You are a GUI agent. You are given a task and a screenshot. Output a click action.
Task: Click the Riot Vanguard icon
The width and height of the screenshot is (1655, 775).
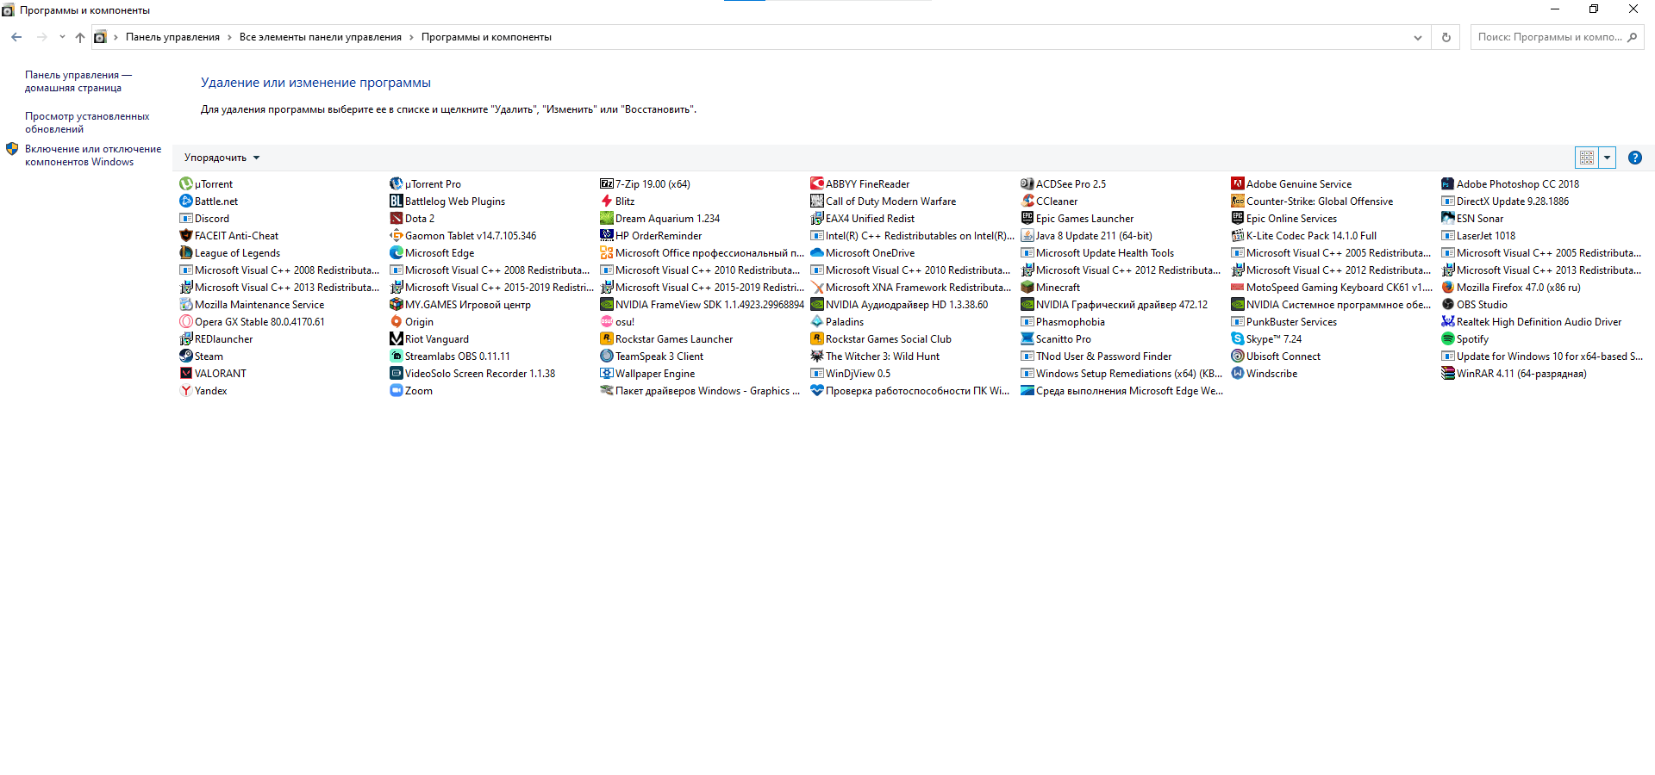click(396, 338)
